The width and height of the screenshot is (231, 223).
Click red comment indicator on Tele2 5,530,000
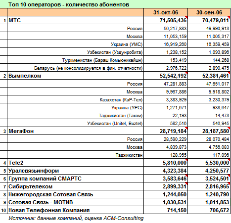click(229, 160)
